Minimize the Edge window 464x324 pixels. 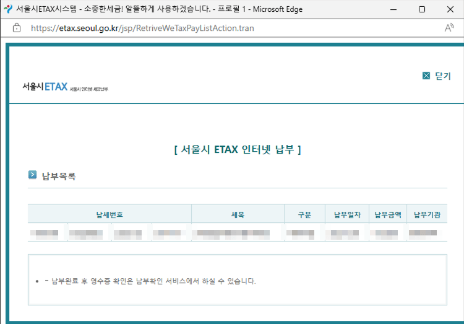click(x=393, y=9)
